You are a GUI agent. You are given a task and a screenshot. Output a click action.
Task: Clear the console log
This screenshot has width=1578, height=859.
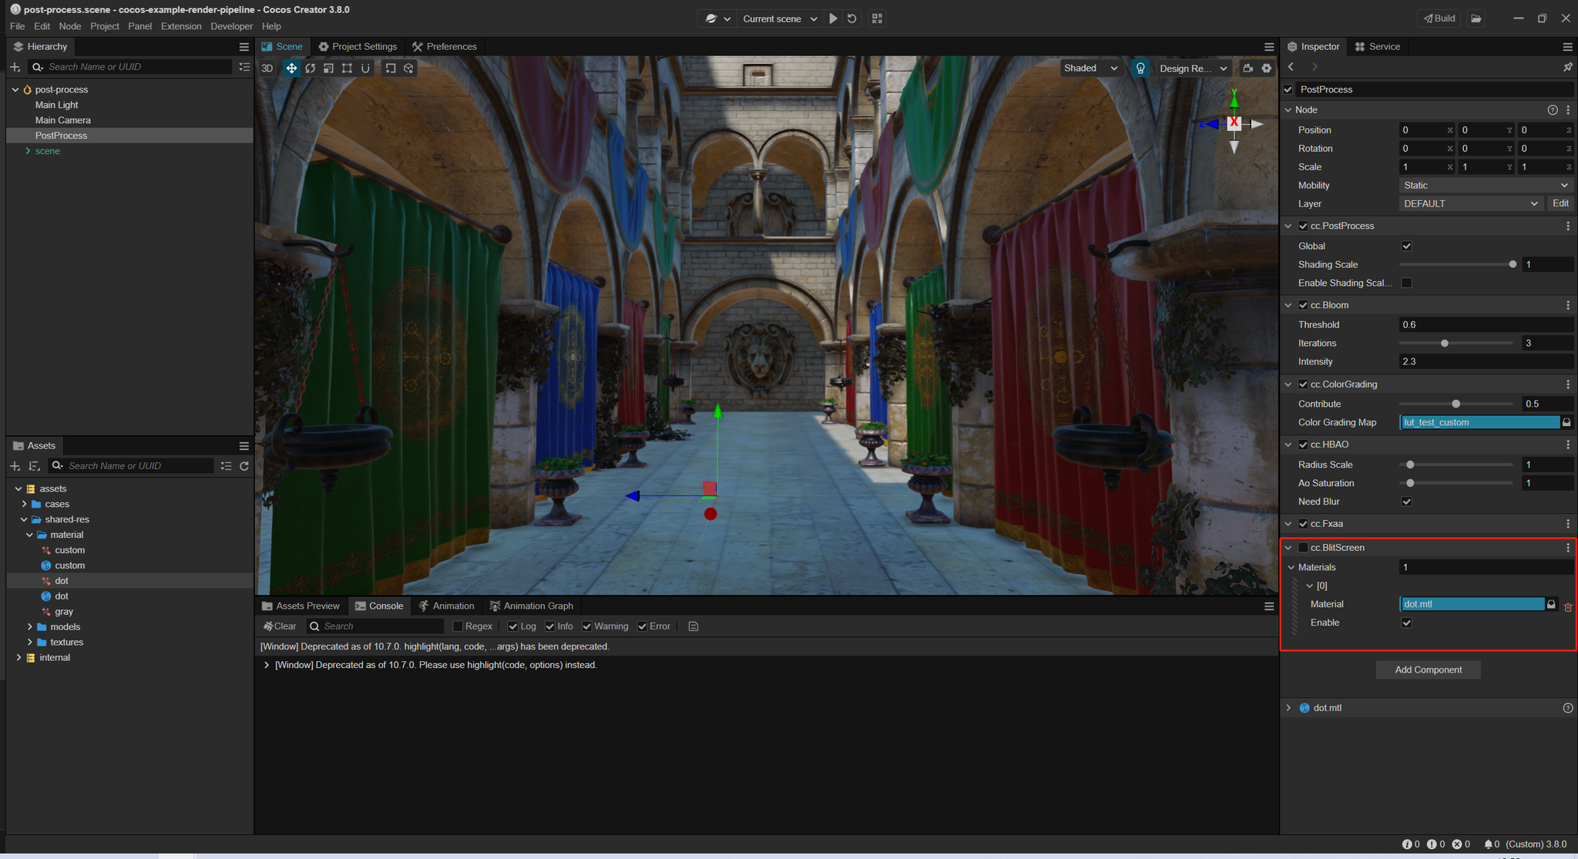coord(280,626)
